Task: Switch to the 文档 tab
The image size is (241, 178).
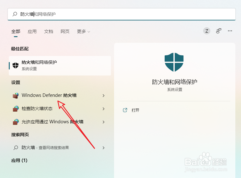Action: click(49, 31)
